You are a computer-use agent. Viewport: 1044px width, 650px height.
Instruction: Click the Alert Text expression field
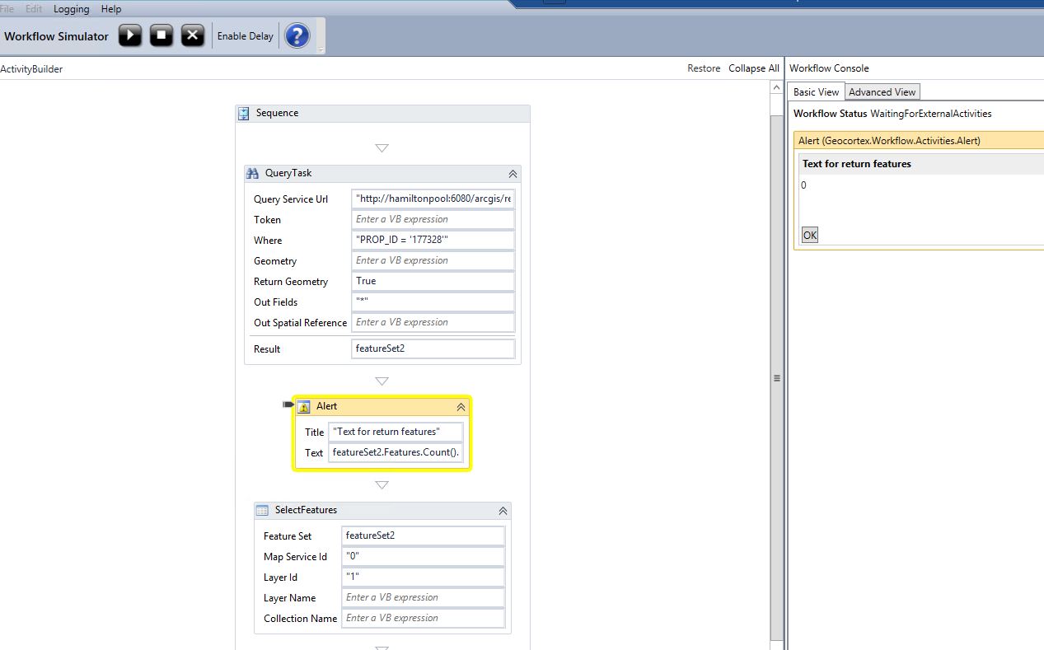point(396,452)
